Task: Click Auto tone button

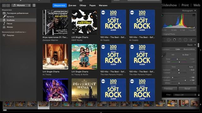Action: (x=191, y=67)
